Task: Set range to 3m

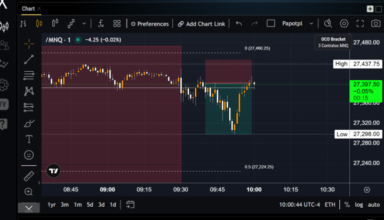Action: click(65, 205)
